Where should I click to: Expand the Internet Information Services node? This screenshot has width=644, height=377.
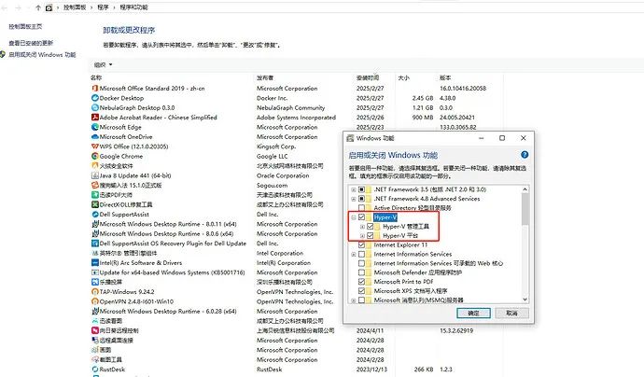(354, 254)
